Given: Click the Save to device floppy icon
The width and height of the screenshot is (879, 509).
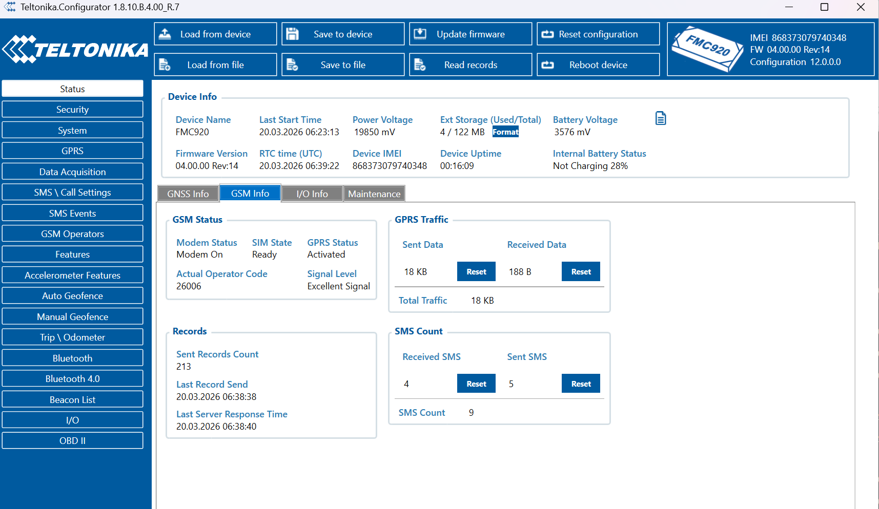Looking at the screenshot, I should coord(292,34).
